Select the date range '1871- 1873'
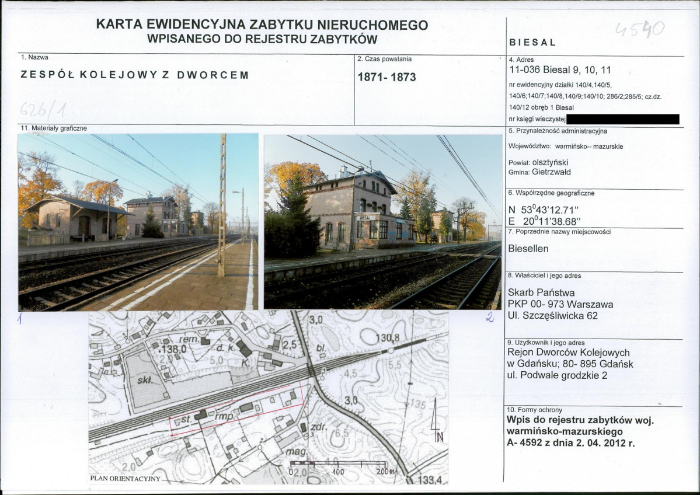700x495 pixels. click(386, 77)
